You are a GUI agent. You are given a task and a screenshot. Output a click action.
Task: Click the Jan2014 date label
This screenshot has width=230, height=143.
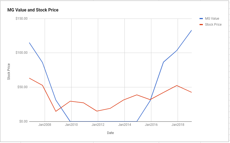point(124,125)
